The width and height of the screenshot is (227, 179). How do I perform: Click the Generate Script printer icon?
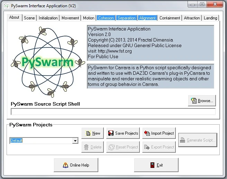pos(183,140)
